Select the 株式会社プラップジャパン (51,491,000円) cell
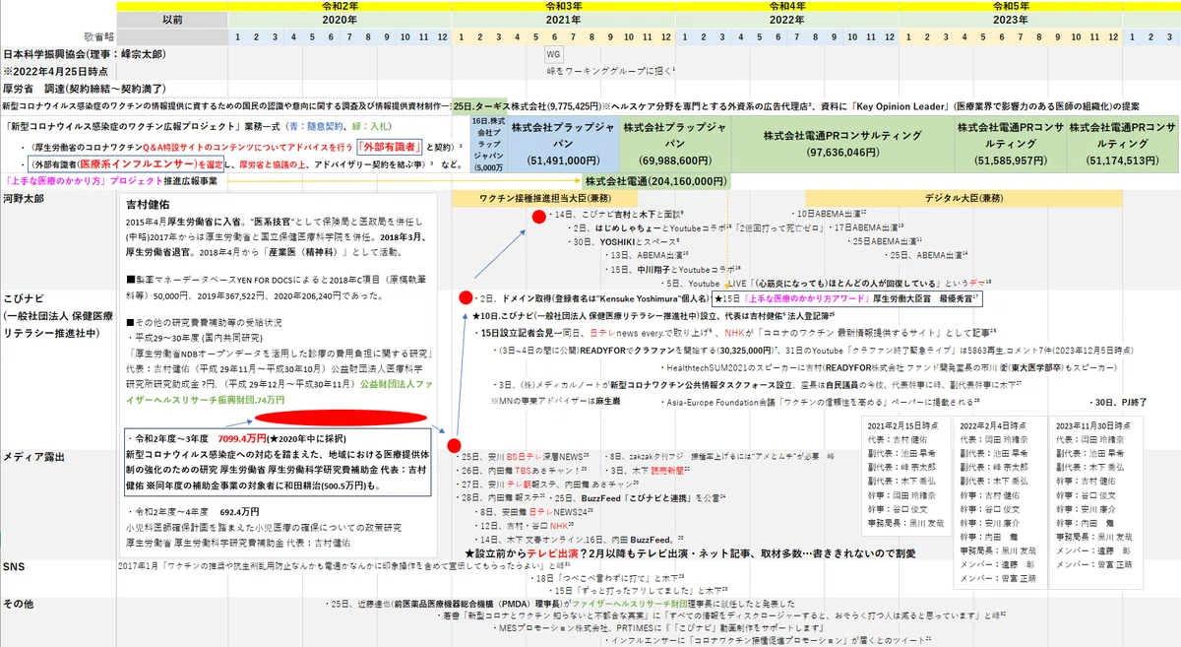The width and height of the screenshot is (1181, 647). point(564,143)
